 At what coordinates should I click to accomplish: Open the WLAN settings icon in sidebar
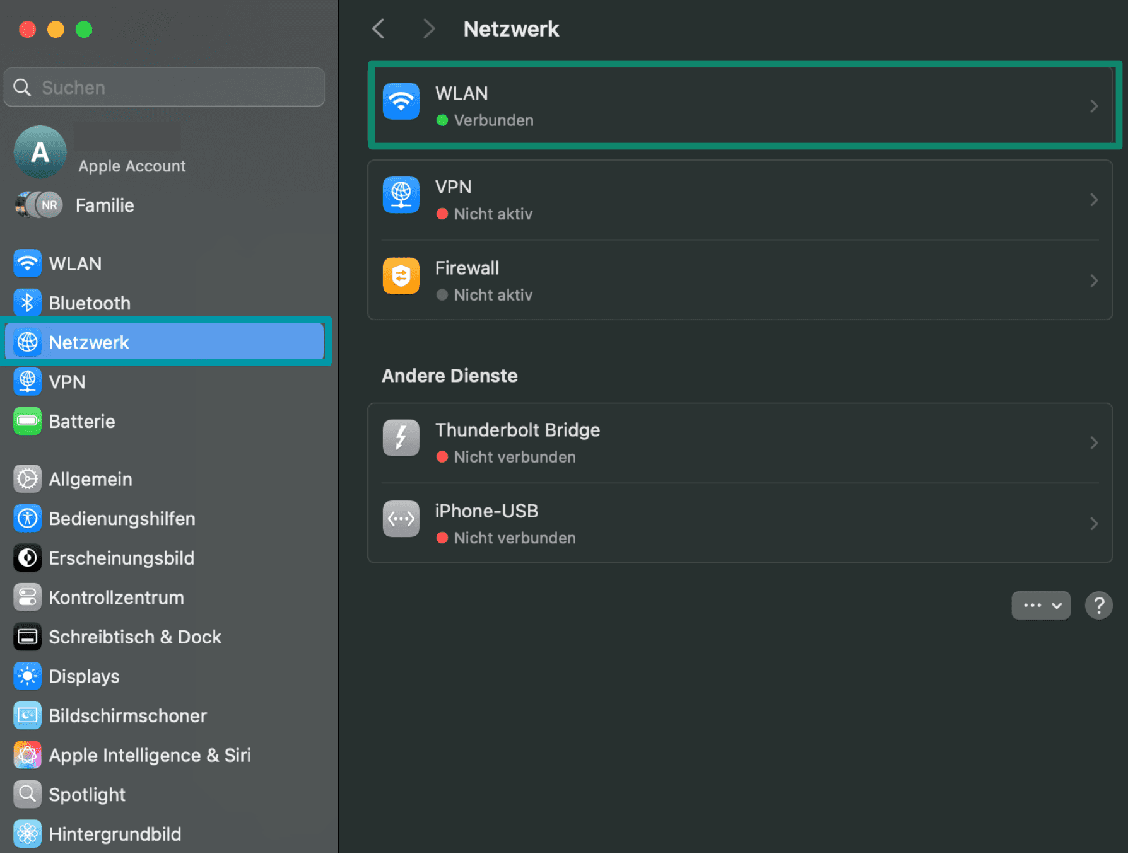[27, 263]
